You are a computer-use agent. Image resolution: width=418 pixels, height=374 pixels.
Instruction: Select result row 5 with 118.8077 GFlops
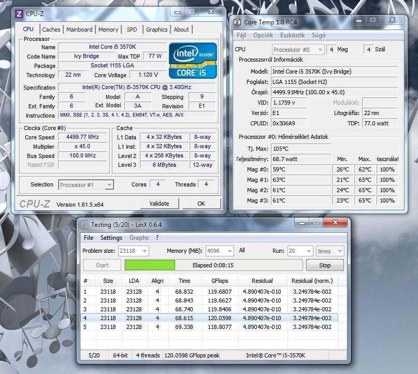210,327
